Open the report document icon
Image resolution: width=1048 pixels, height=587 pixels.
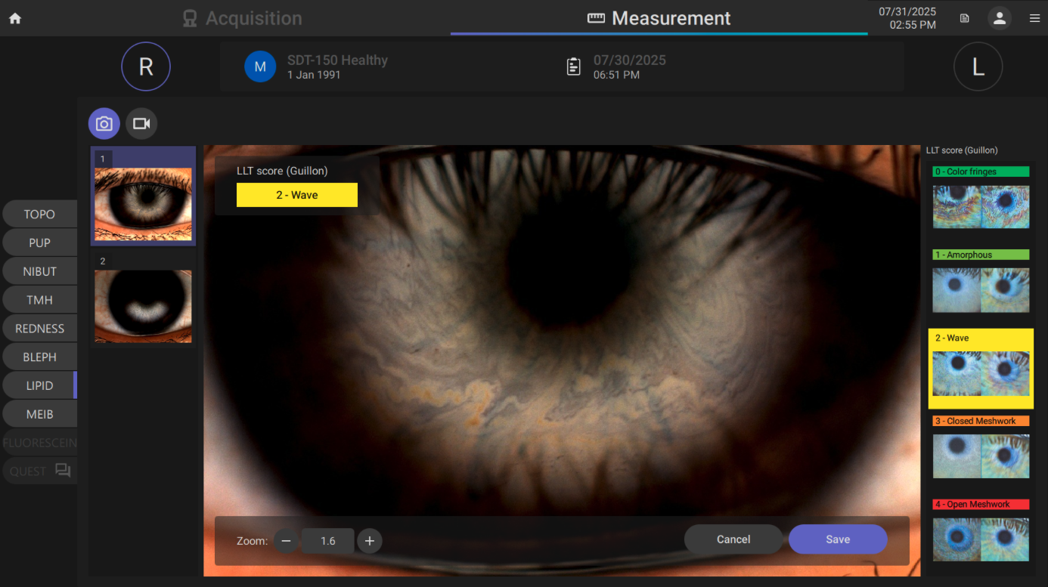click(965, 19)
